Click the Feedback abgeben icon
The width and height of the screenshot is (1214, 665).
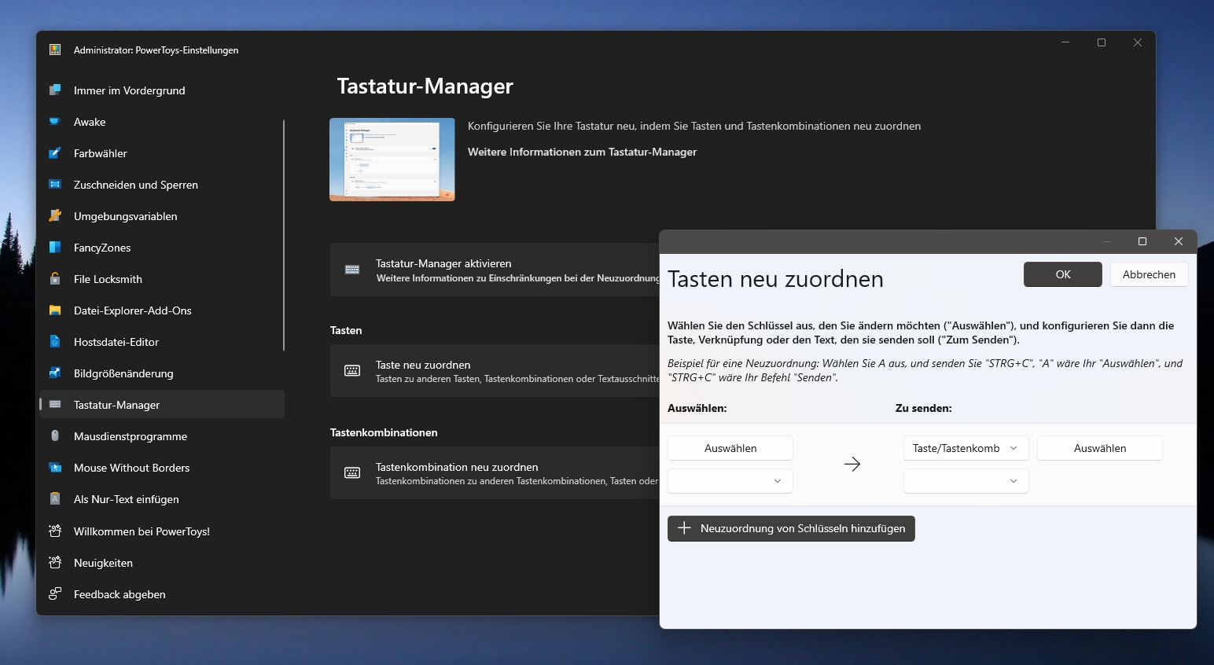point(55,594)
